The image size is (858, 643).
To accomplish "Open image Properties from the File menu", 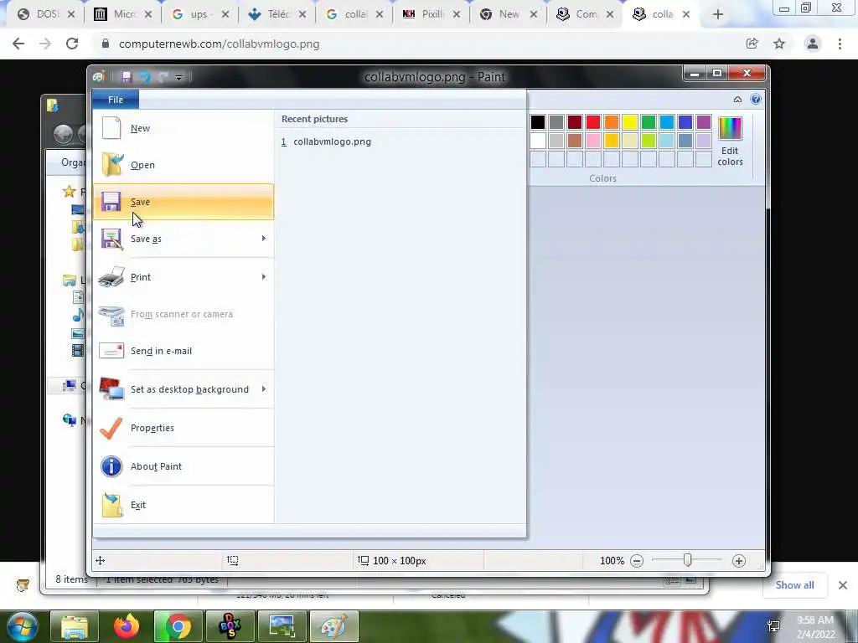I will click(183, 428).
